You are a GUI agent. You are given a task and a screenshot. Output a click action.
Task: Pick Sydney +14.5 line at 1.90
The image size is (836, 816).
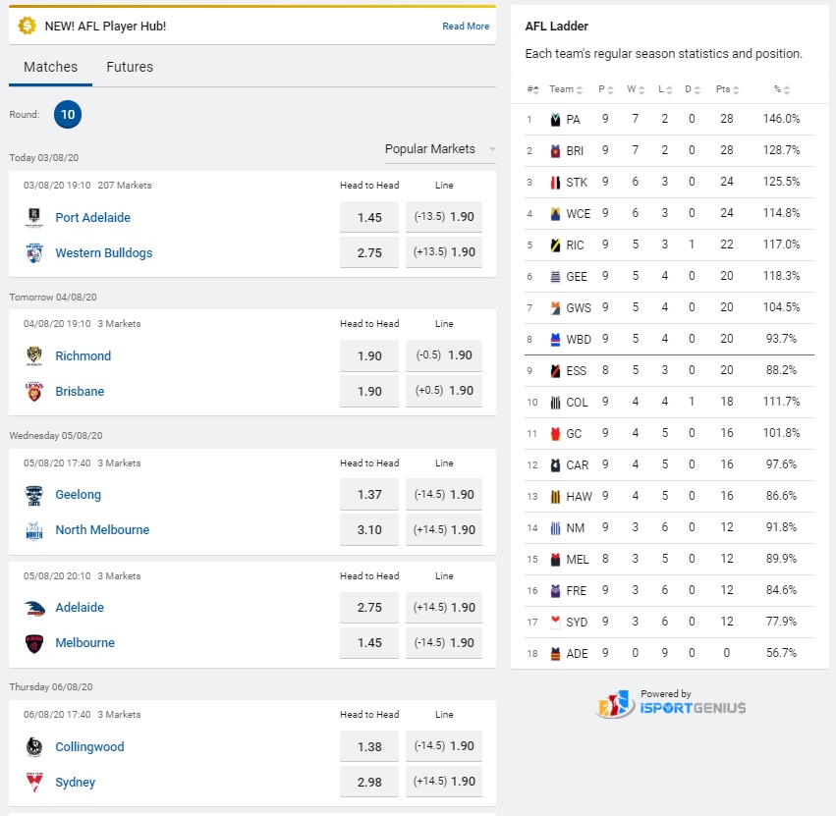[x=444, y=783]
